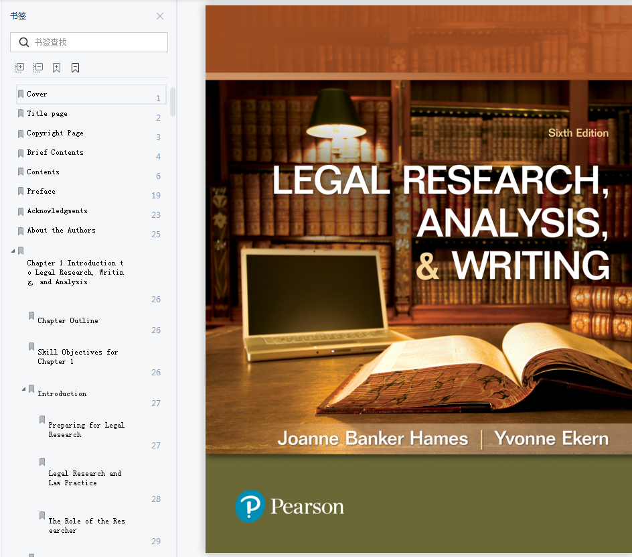
Task: Click the bookmark icon beside Copyright Page
Action: pyautogui.click(x=21, y=133)
